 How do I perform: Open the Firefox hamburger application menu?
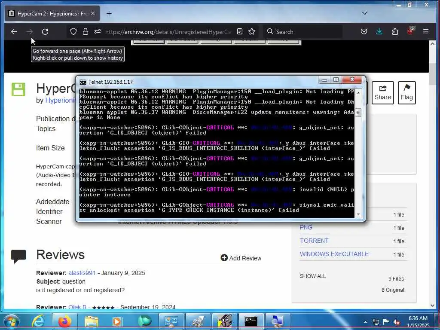(426, 31)
